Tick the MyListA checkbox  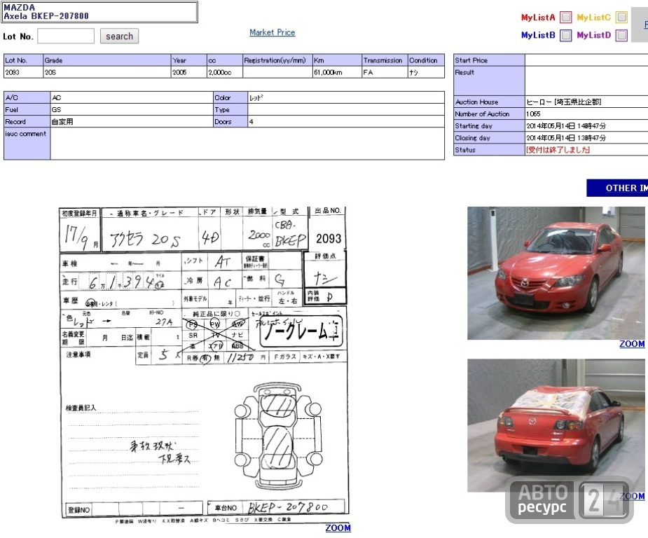(x=566, y=17)
